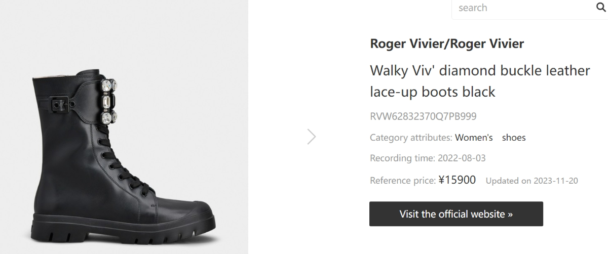The image size is (608, 254).
Task: Click the Recording time label
Action: click(401, 158)
